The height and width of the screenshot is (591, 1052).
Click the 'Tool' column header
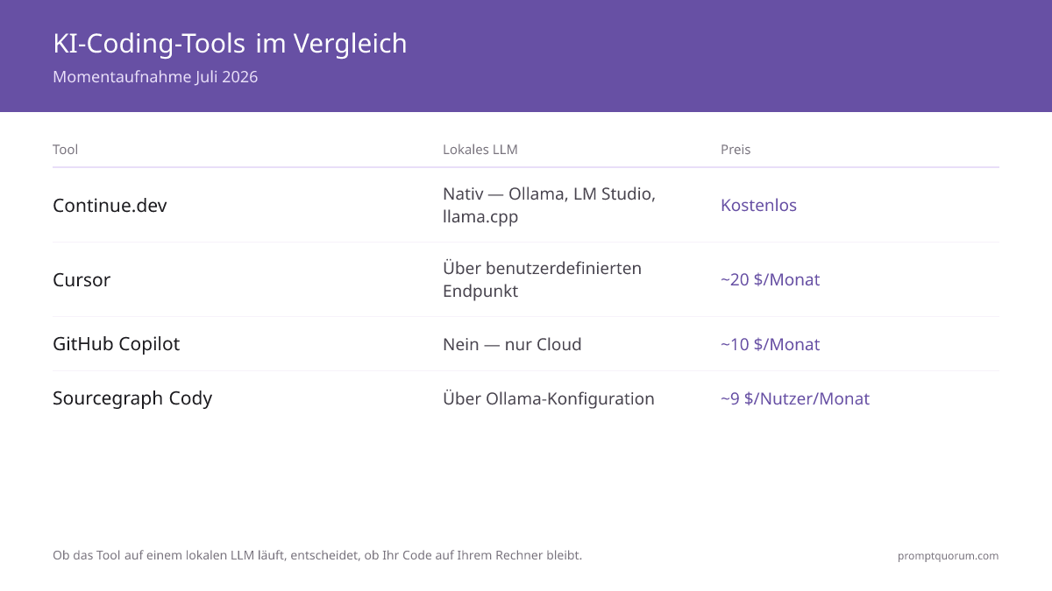pyautogui.click(x=66, y=150)
